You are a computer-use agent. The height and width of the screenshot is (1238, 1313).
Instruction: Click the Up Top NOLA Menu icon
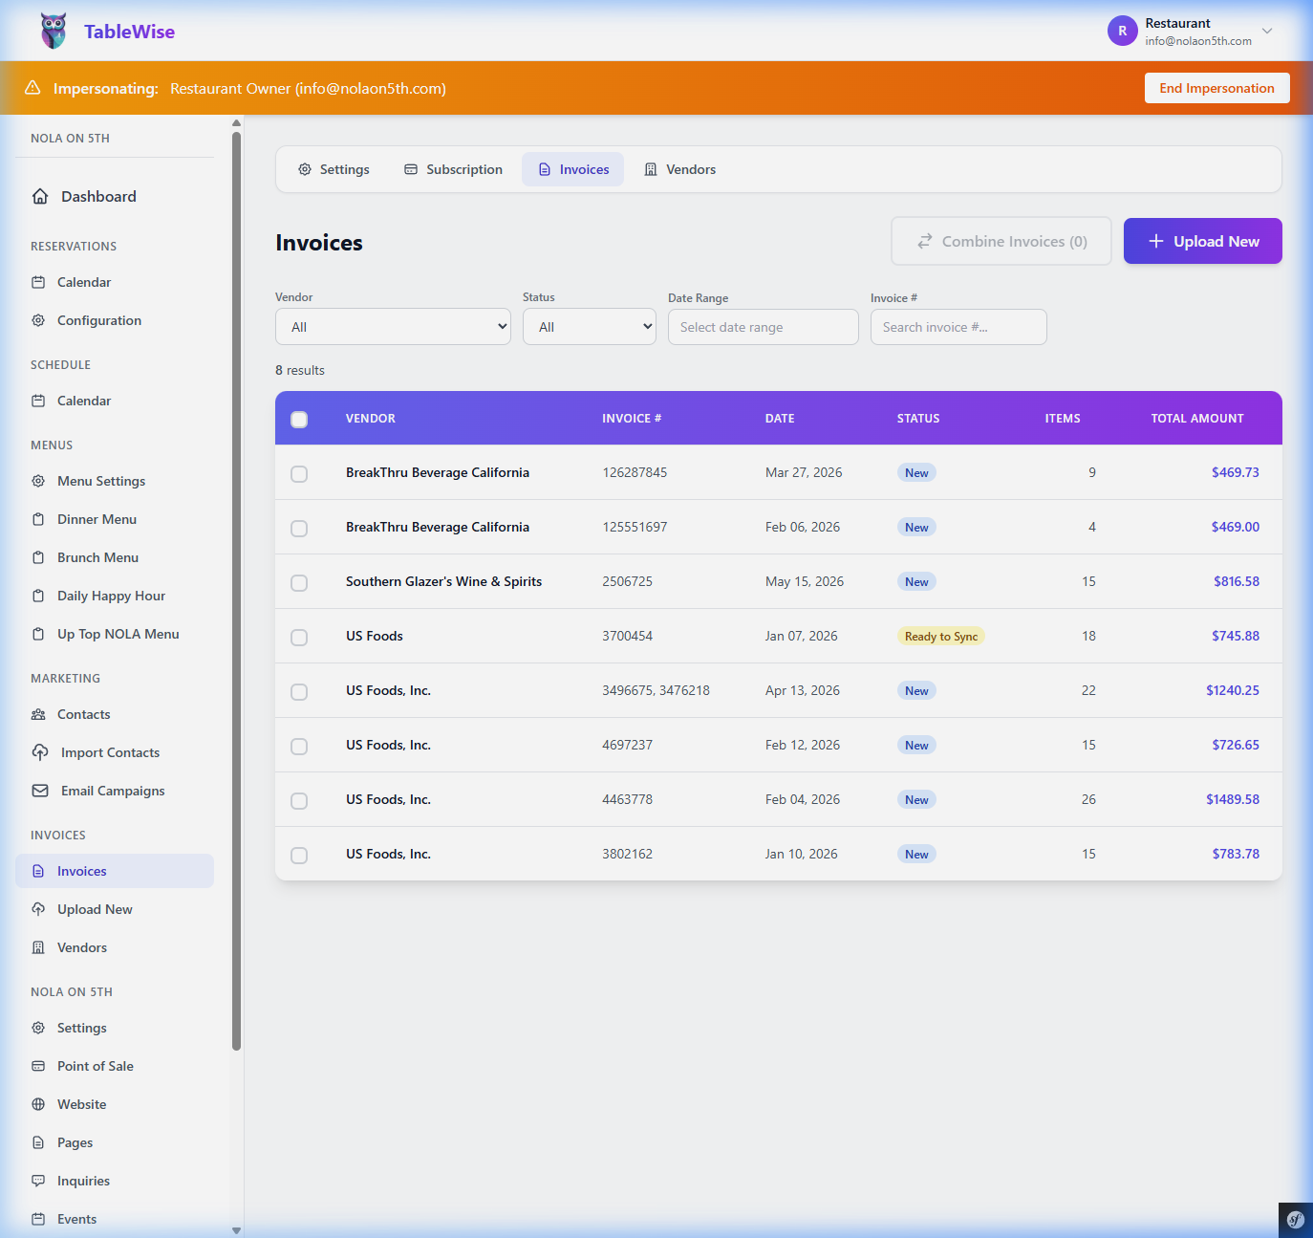pos(38,634)
